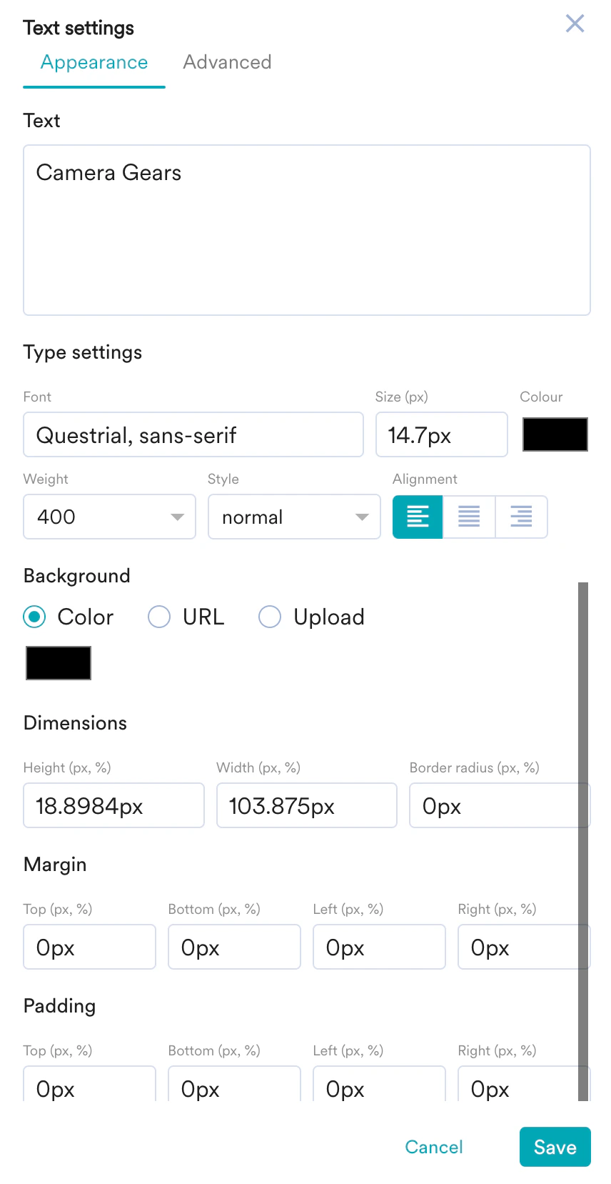
Task: Open the text Colour swatch picker
Action: click(555, 434)
